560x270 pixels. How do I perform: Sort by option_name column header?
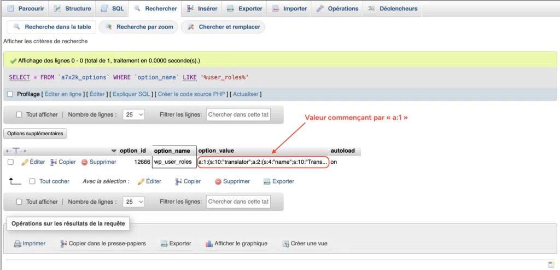(172, 151)
